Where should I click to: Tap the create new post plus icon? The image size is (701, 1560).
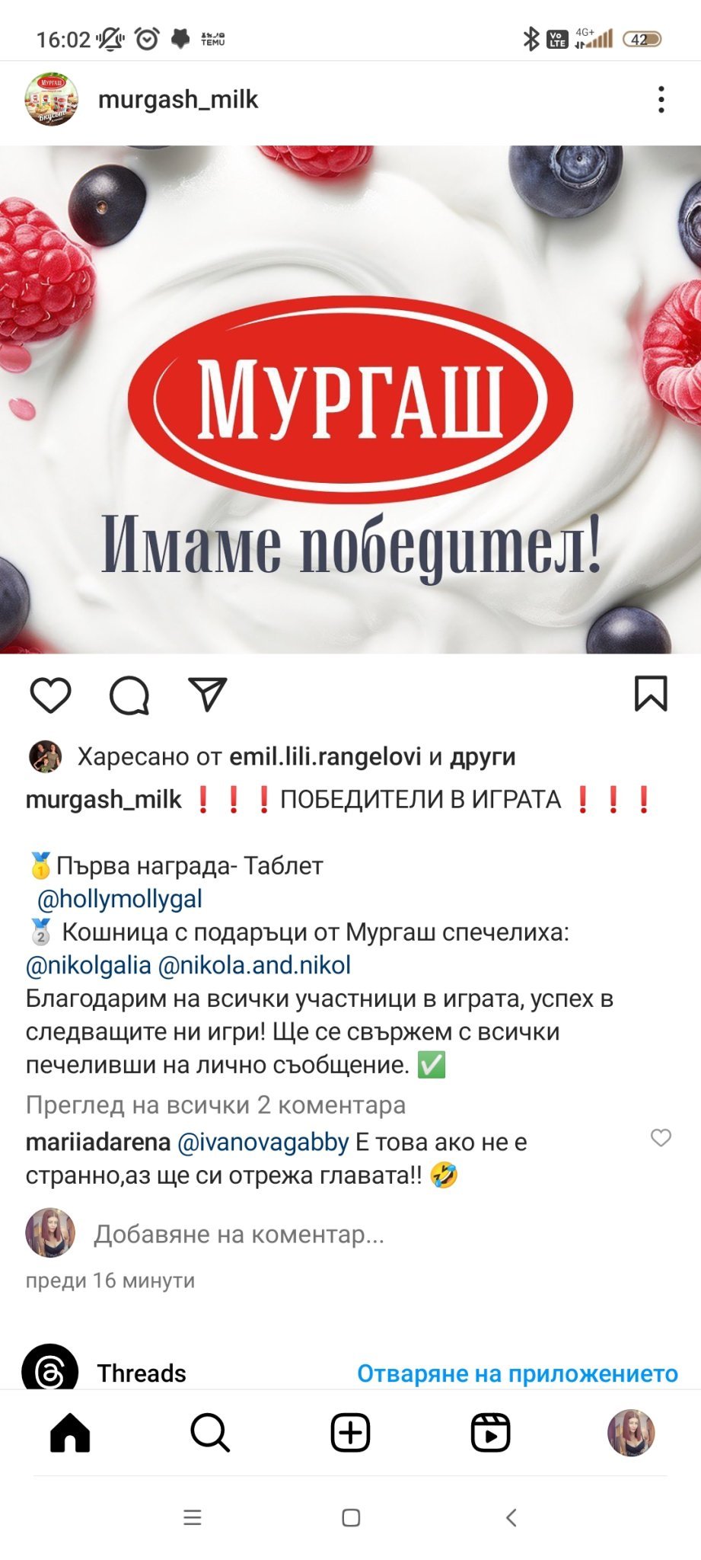[350, 1433]
